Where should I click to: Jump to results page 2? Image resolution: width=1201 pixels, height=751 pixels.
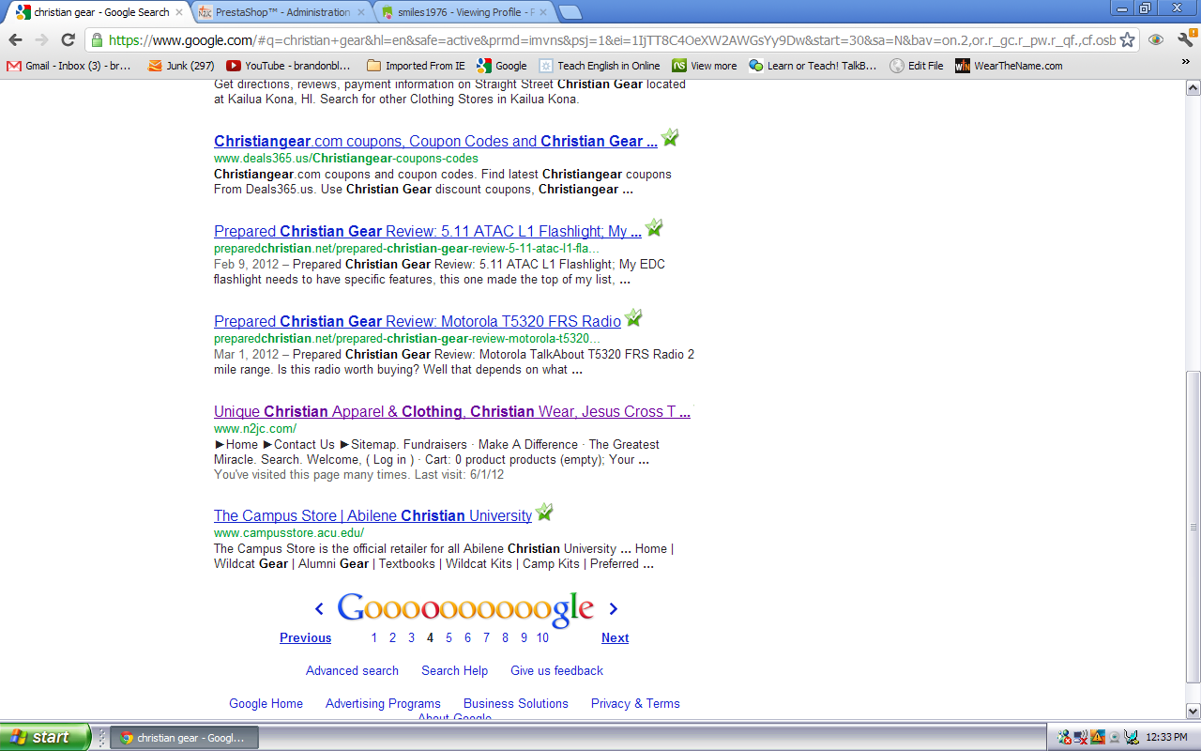coord(392,638)
